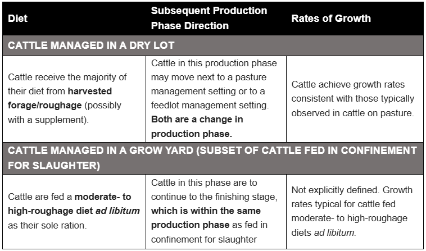
Task: Select the Subsequent Production Phase Direction header
Action: click(x=209, y=18)
